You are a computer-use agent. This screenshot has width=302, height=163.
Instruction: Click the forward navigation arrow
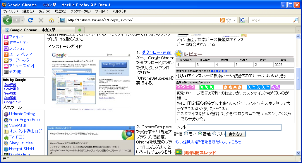click(16, 20)
